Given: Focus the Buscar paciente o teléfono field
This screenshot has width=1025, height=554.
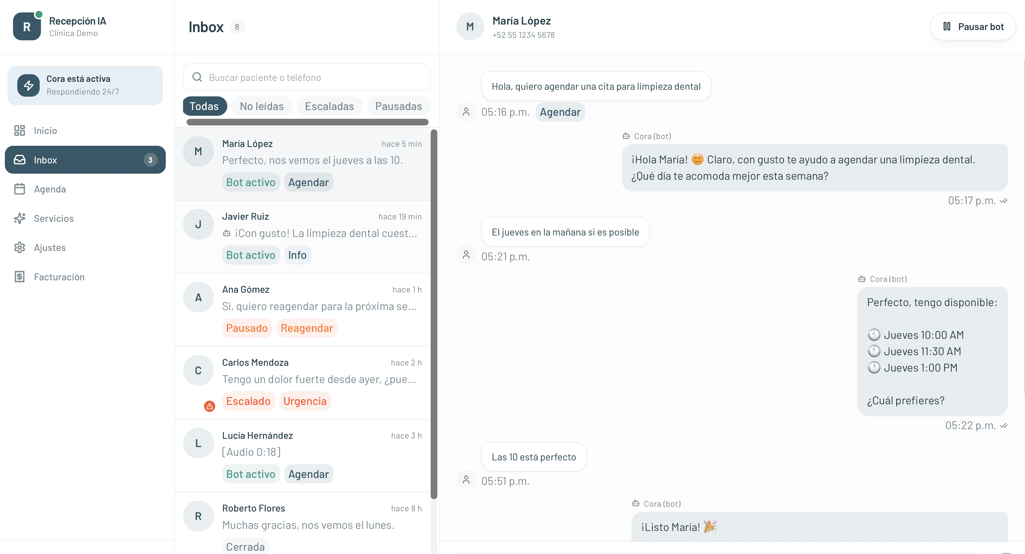Looking at the screenshot, I should [306, 77].
